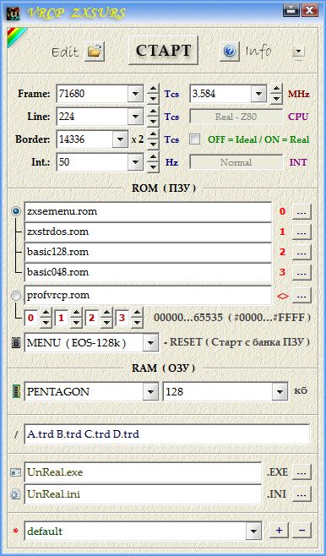Viewport: 326px width, 556px height.
Task: Remove profile with minus button
Action: [302, 531]
